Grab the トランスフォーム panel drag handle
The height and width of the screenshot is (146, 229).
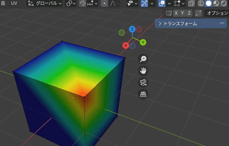click(x=222, y=23)
